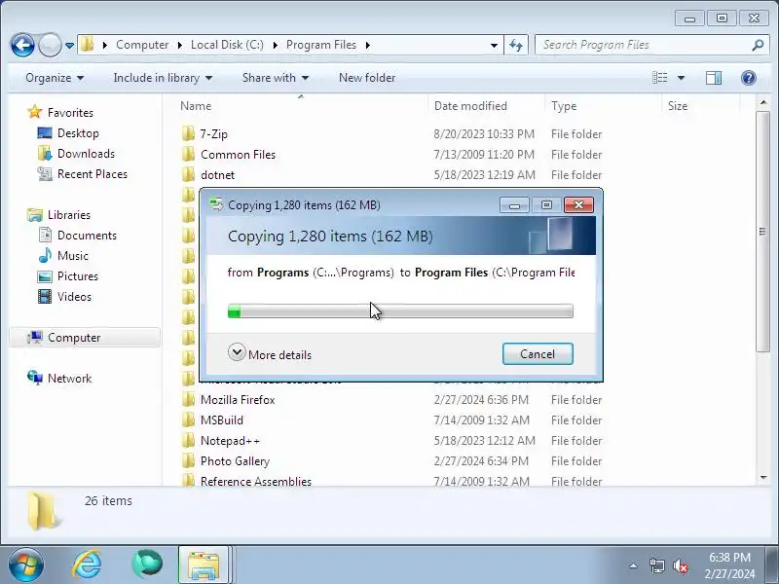This screenshot has height=584, width=779.
Task: Select Libraries in navigation pane
Action: (68, 215)
